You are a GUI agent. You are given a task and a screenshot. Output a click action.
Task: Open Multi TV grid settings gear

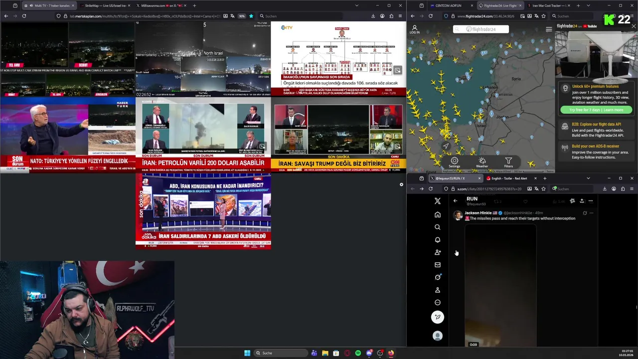[x=401, y=184]
